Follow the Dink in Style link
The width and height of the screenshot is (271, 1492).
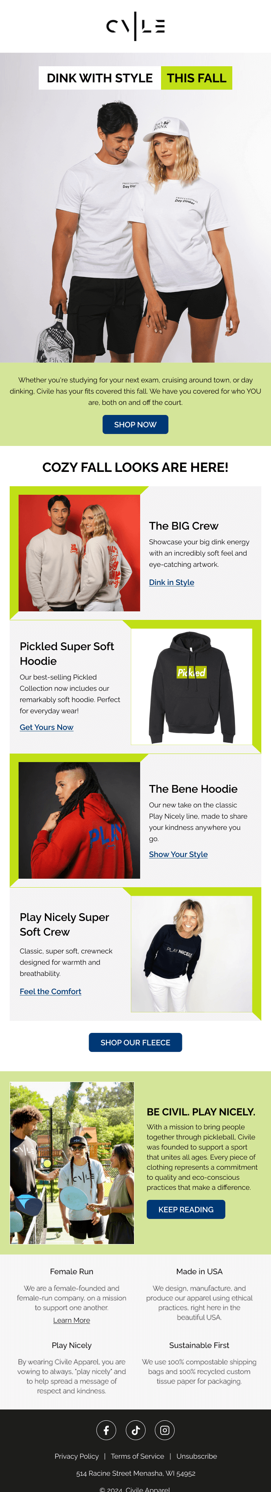click(x=172, y=582)
